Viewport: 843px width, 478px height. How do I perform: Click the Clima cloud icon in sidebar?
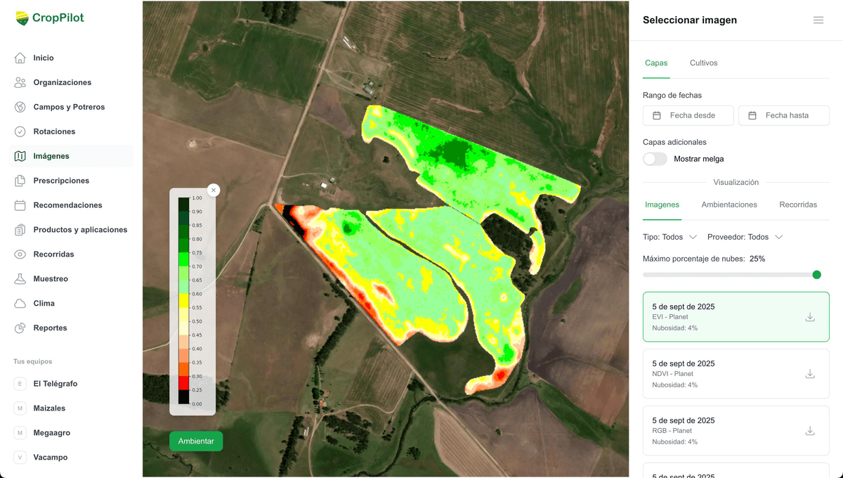coord(19,303)
